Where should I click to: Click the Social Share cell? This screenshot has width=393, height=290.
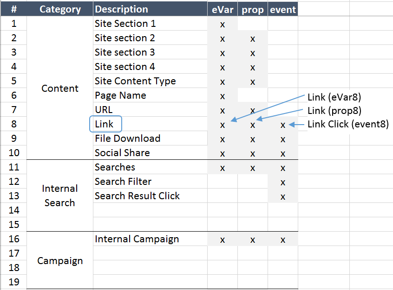click(x=150, y=153)
